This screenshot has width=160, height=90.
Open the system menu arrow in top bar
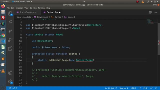[x=158, y=2]
